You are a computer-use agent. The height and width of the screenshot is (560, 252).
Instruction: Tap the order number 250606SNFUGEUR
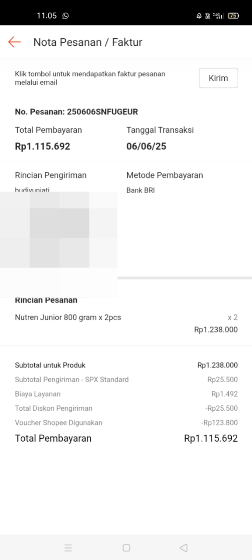coord(76,112)
